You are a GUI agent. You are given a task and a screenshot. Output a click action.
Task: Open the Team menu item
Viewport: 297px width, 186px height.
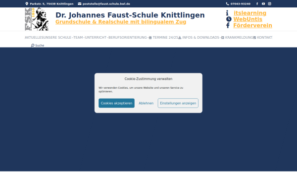(x=78, y=38)
